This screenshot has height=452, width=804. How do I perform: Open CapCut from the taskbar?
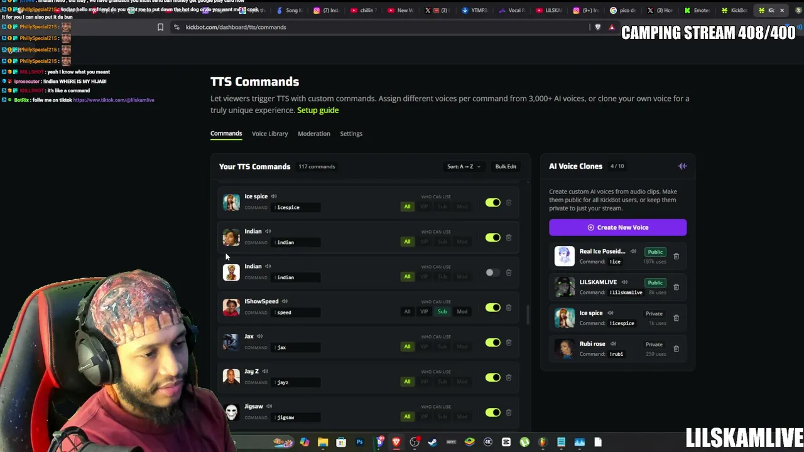coord(506,443)
